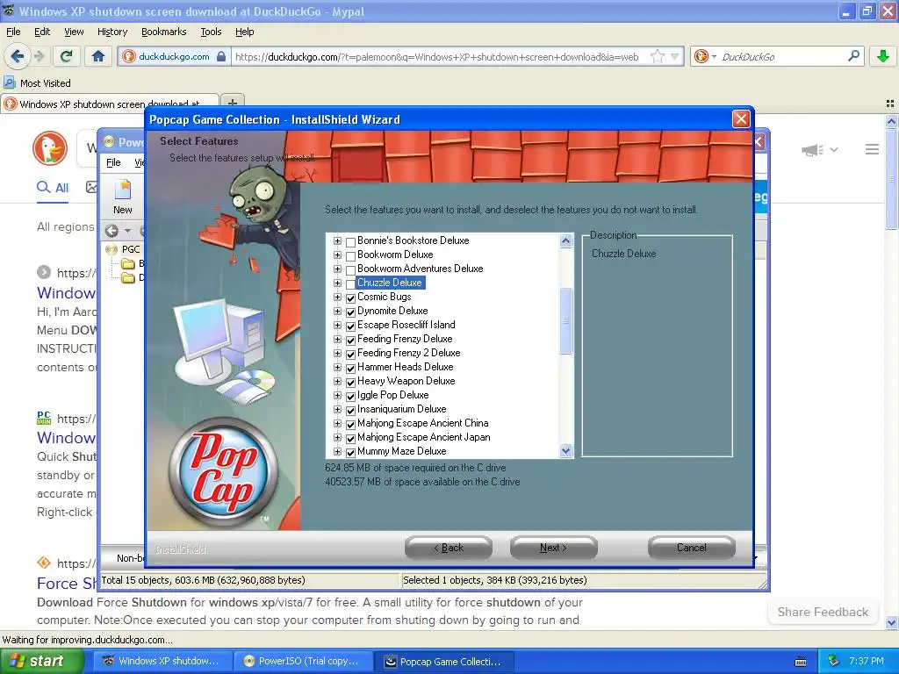This screenshot has height=674, width=899.
Task: Open the Tools menu
Action: pos(211,32)
